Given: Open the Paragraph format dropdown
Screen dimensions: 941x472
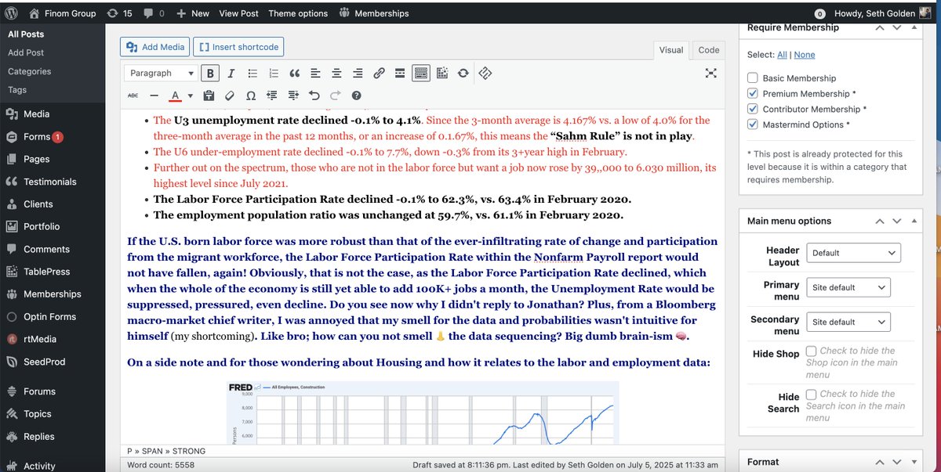Looking at the screenshot, I should tap(162, 73).
